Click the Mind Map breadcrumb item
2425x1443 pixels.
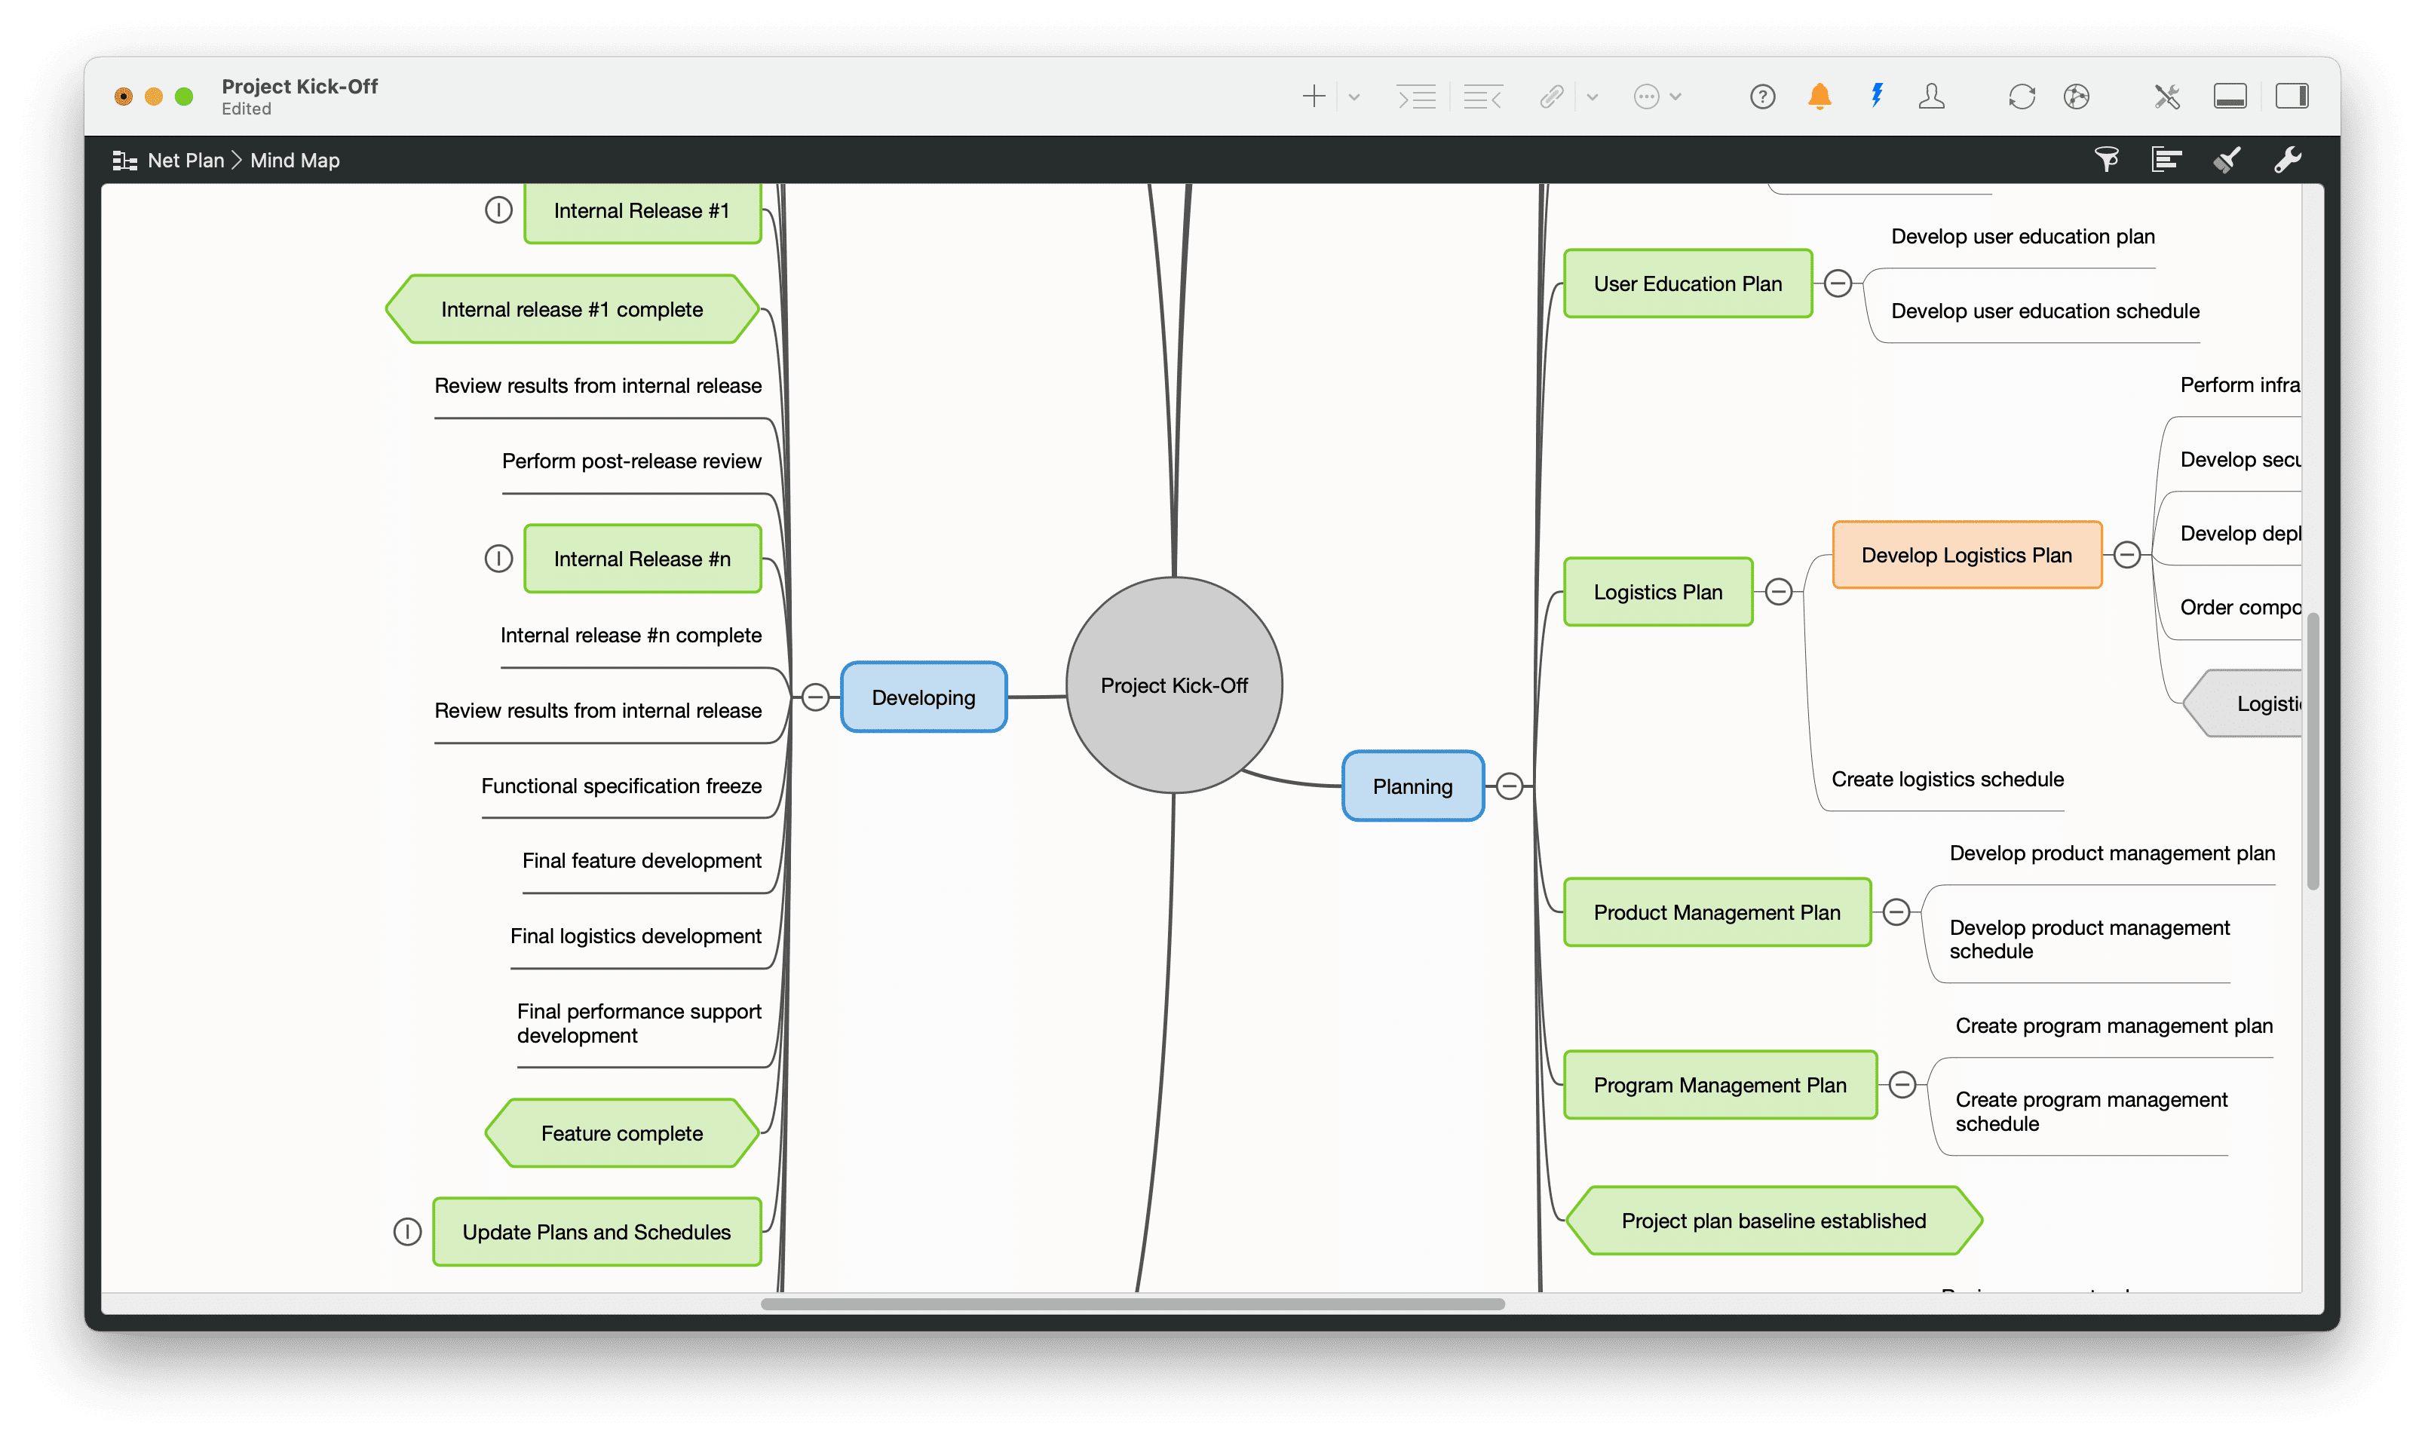tap(293, 160)
